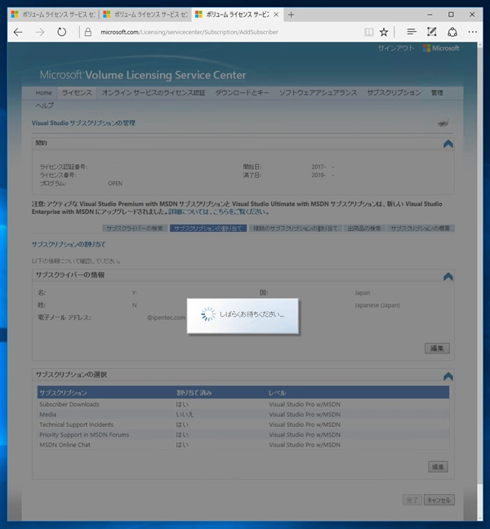Collapse the サブスクリプションの選択 section chevron
The height and width of the screenshot is (529, 490).
[x=448, y=376]
